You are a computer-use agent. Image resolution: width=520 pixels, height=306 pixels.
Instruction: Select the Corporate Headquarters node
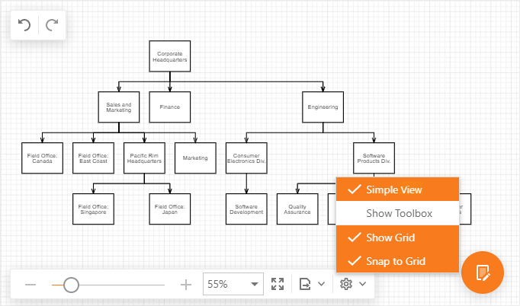pyautogui.click(x=170, y=56)
